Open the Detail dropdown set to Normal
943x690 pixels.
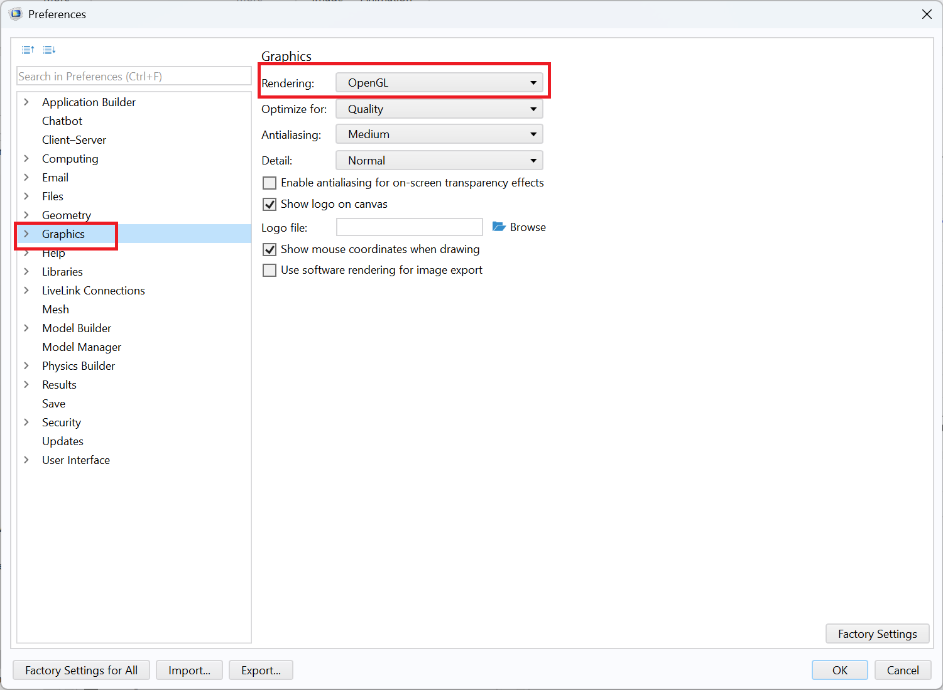pyautogui.click(x=439, y=161)
